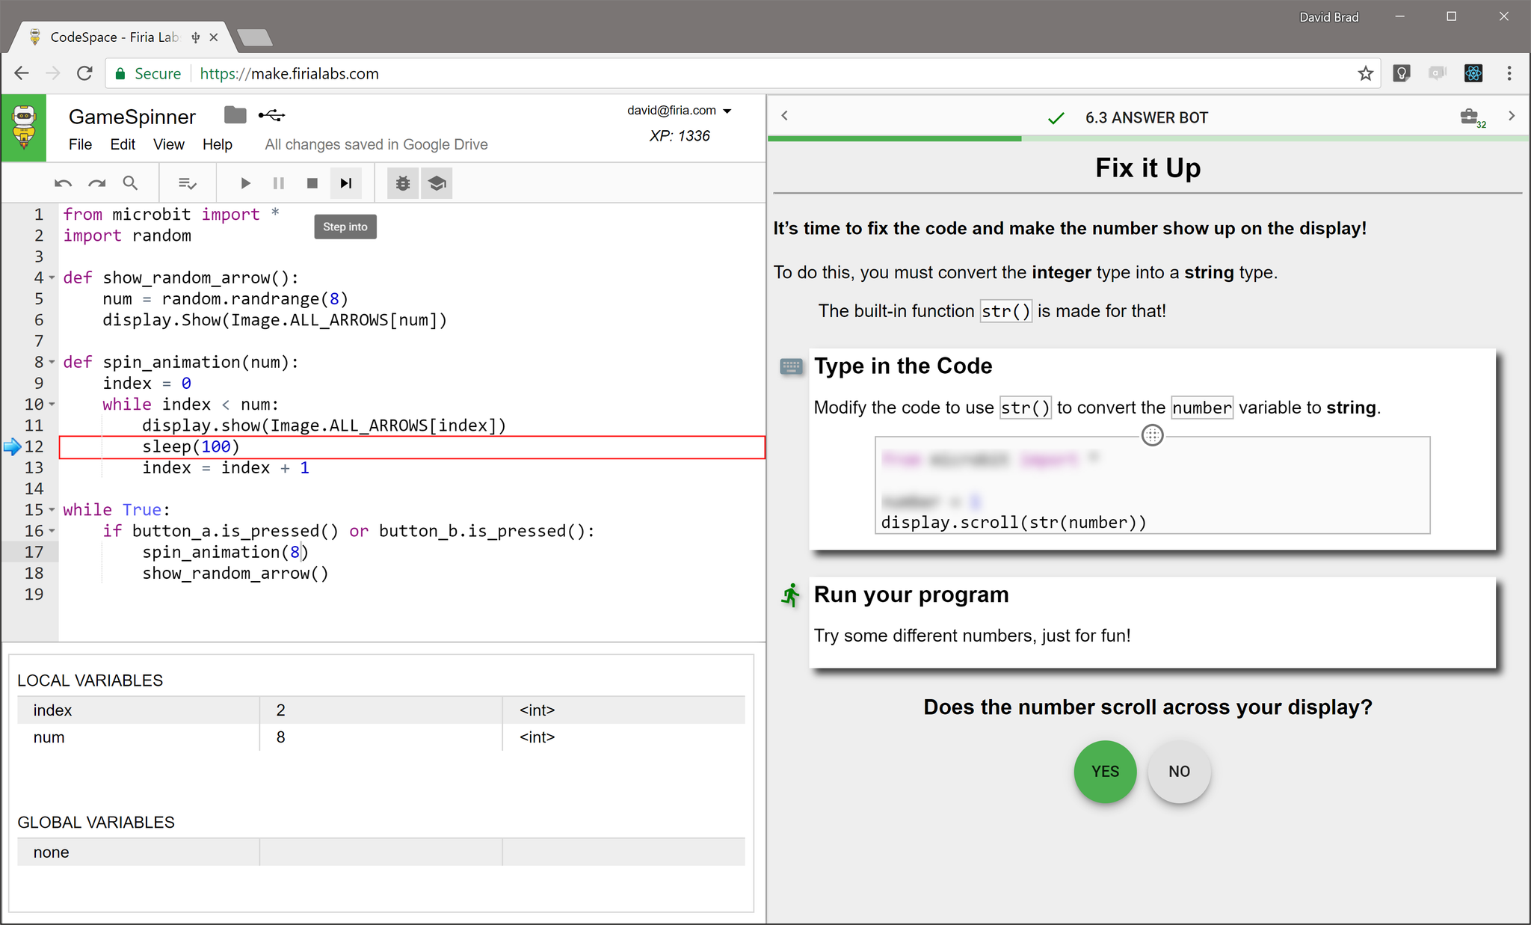Open the File menu
Screen dimensions: 1531x925
pyautogui.click(x=80, y=144)
